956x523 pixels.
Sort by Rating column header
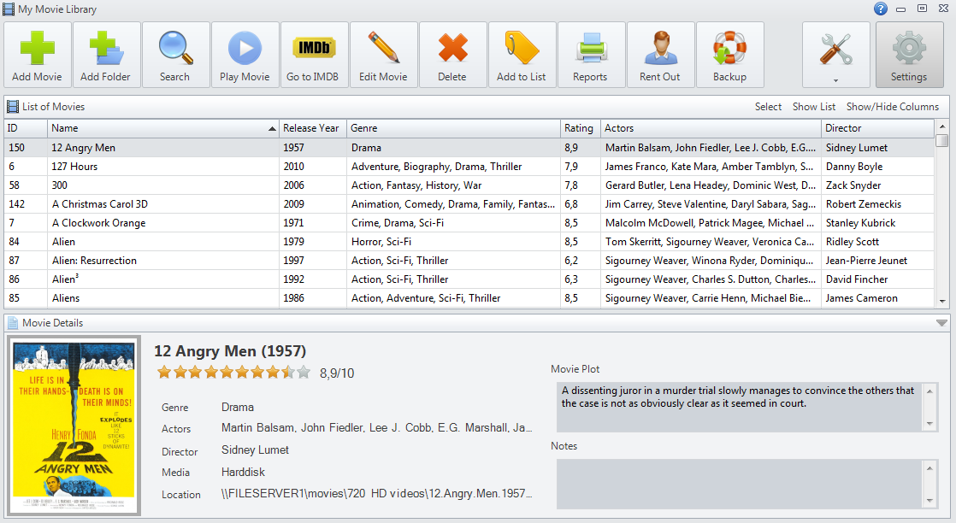click(580, 128)
